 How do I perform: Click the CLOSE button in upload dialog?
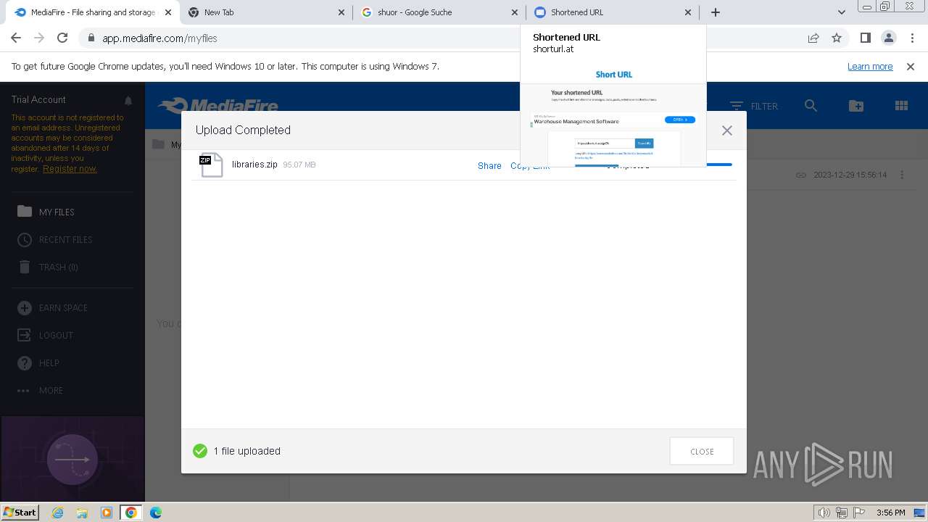[702, 451]
